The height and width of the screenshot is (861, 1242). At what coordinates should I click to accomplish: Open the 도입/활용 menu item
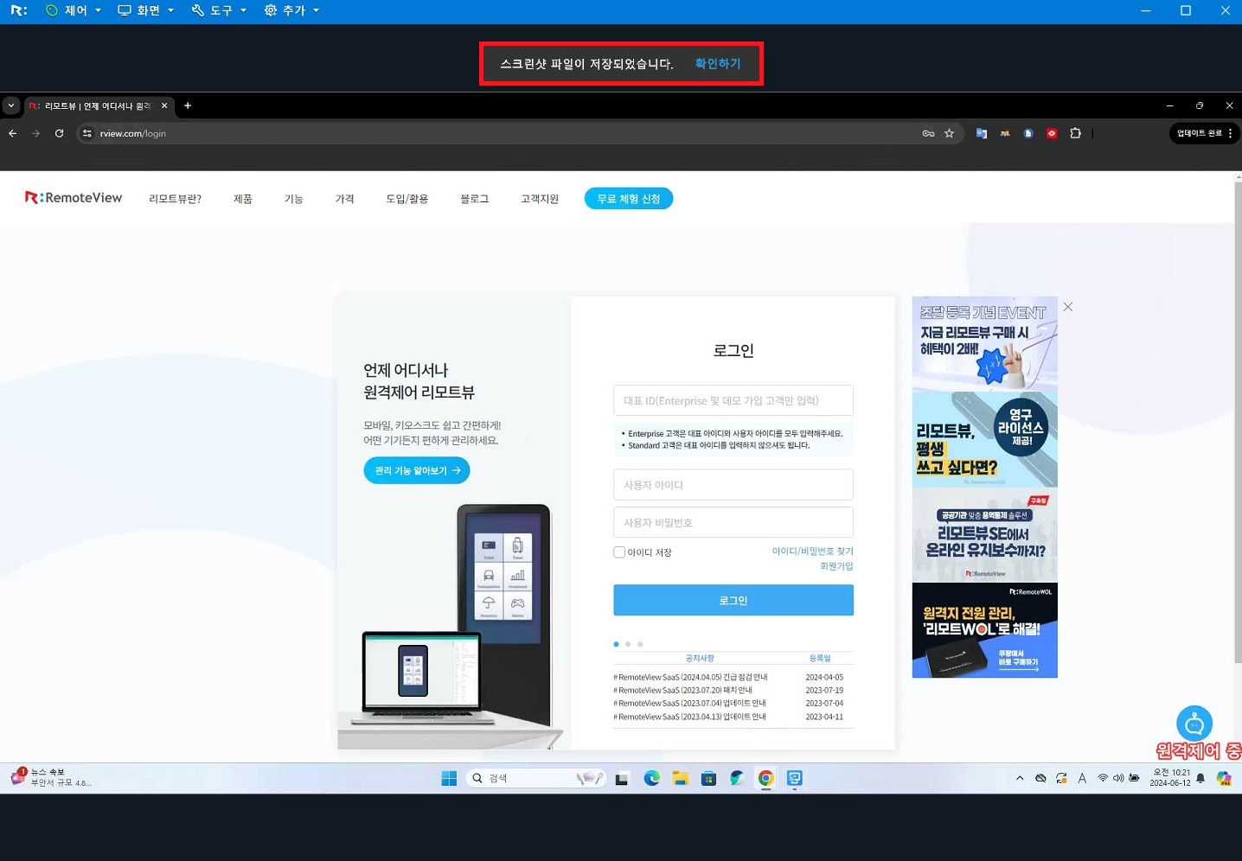407,199
